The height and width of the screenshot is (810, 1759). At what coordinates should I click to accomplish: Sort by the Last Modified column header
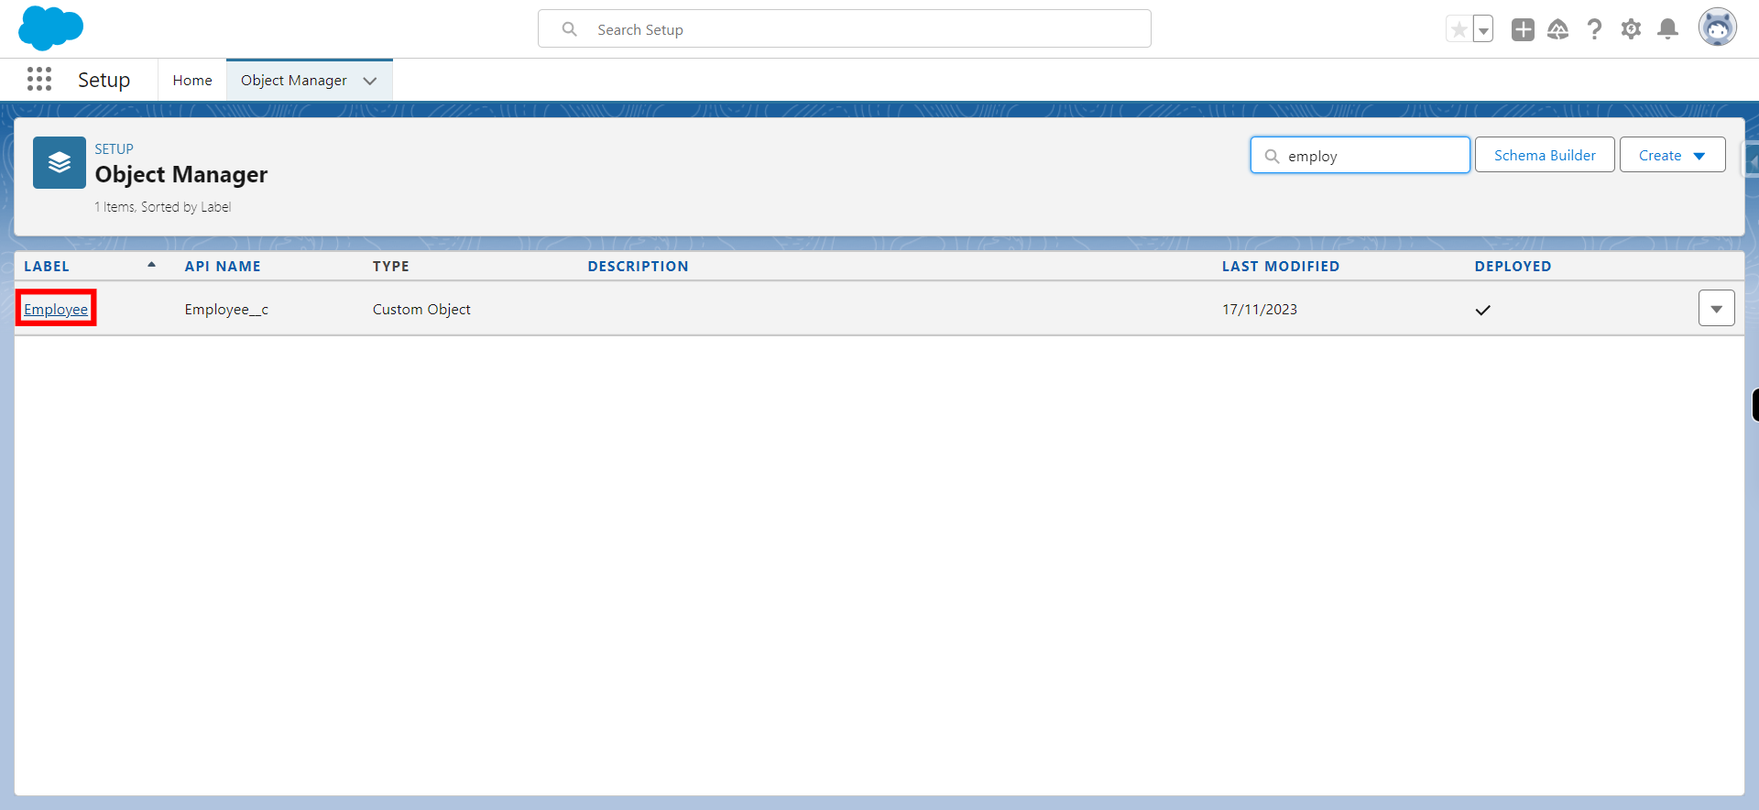[x=1281, y=267]
